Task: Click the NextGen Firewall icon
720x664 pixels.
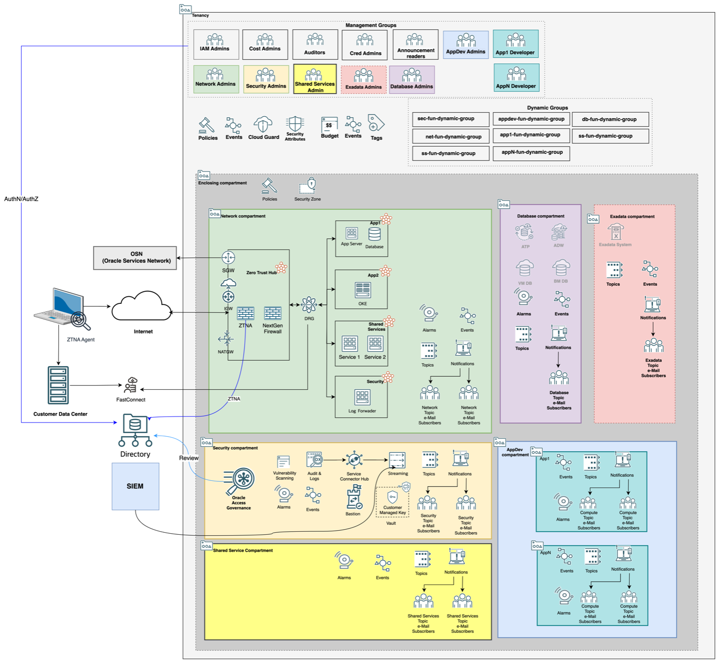Action: tap(272, 313)
